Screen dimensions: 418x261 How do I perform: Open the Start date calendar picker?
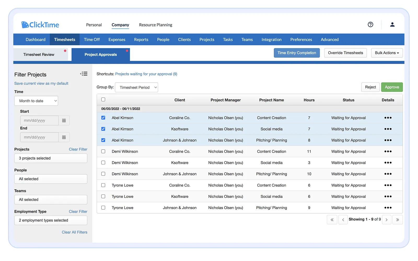pos(64,121)
